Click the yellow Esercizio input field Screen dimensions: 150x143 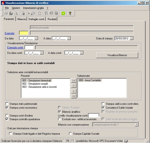pyautogui.click(x=24, y=33)
